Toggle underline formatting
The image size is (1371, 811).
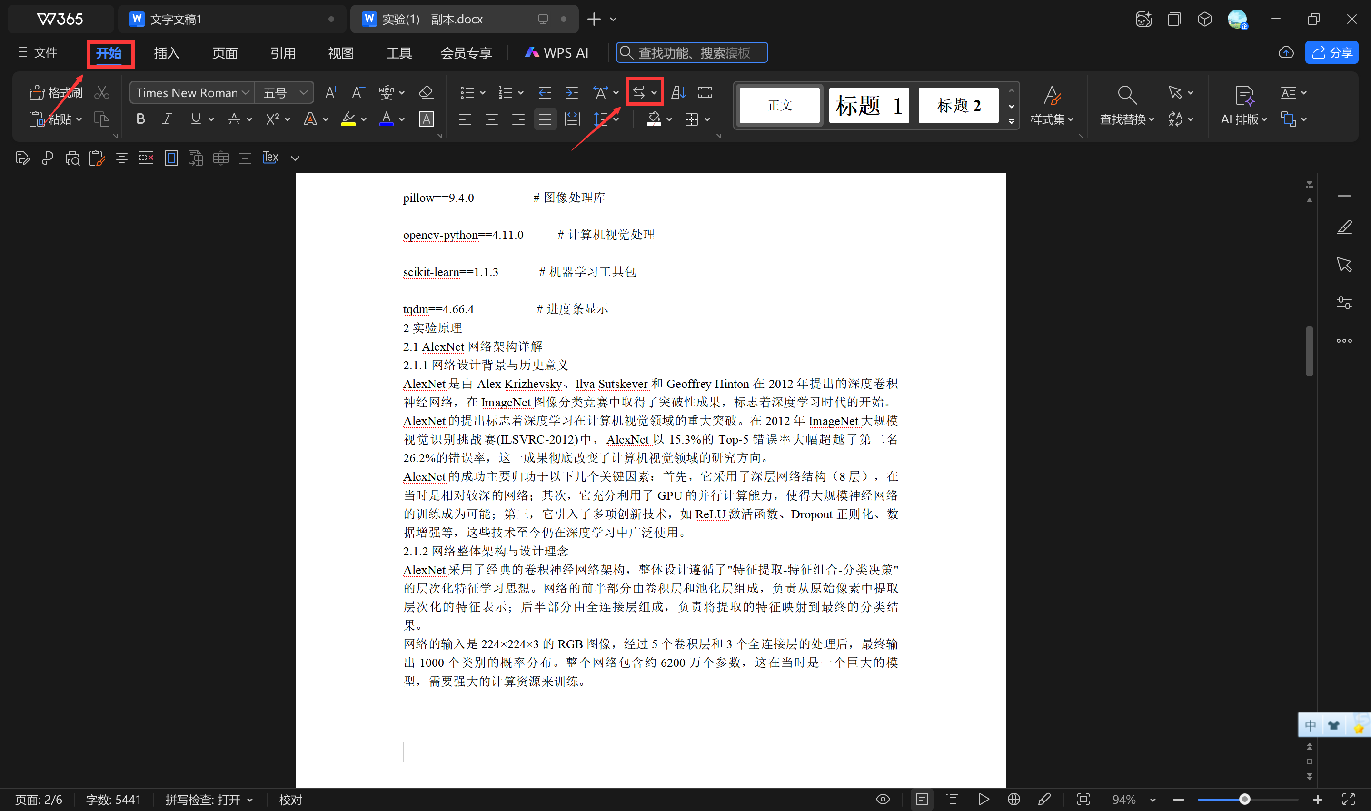(196, 119)
